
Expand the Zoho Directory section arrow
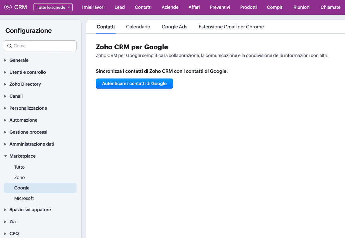pos(5,84)
